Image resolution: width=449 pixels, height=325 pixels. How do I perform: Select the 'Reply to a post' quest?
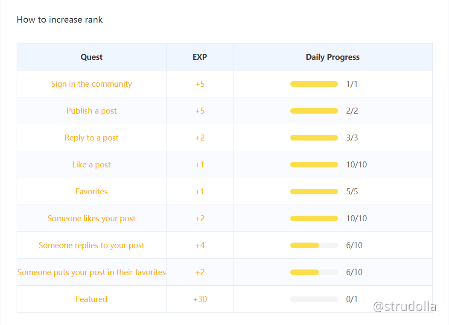[91, 138]
